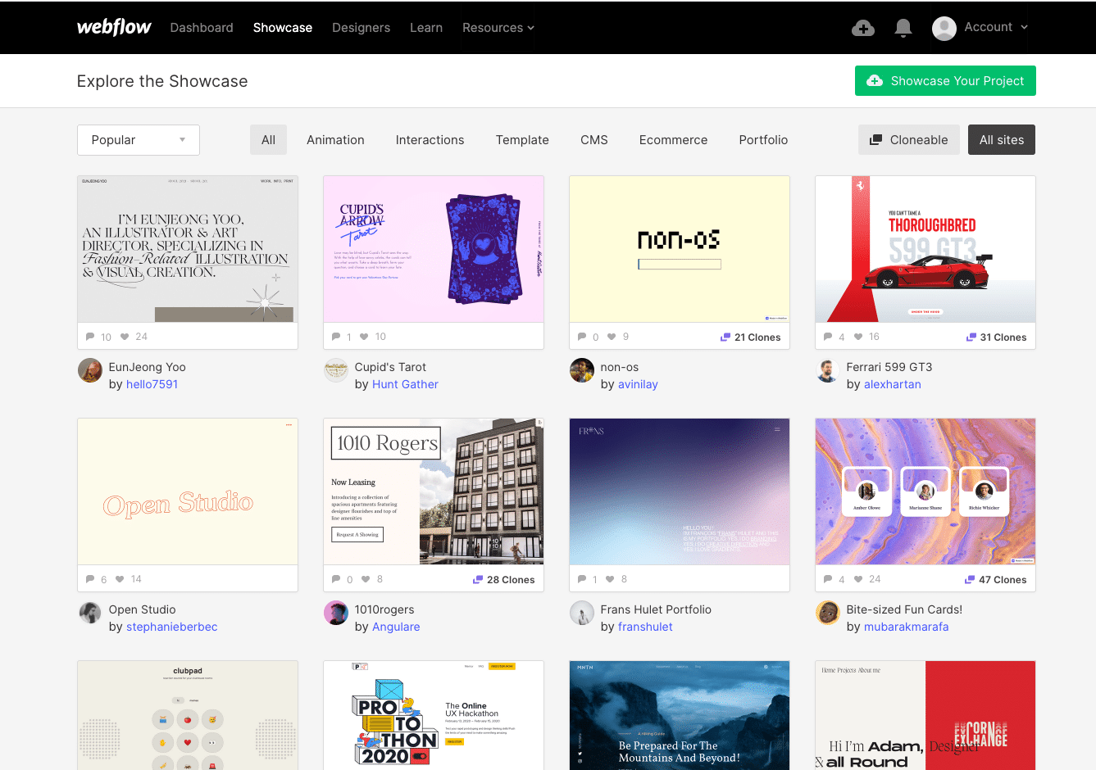This screenshot has width=1096, height=770.
Task: Open hello7591 author profile link
Action: [152, 384]
